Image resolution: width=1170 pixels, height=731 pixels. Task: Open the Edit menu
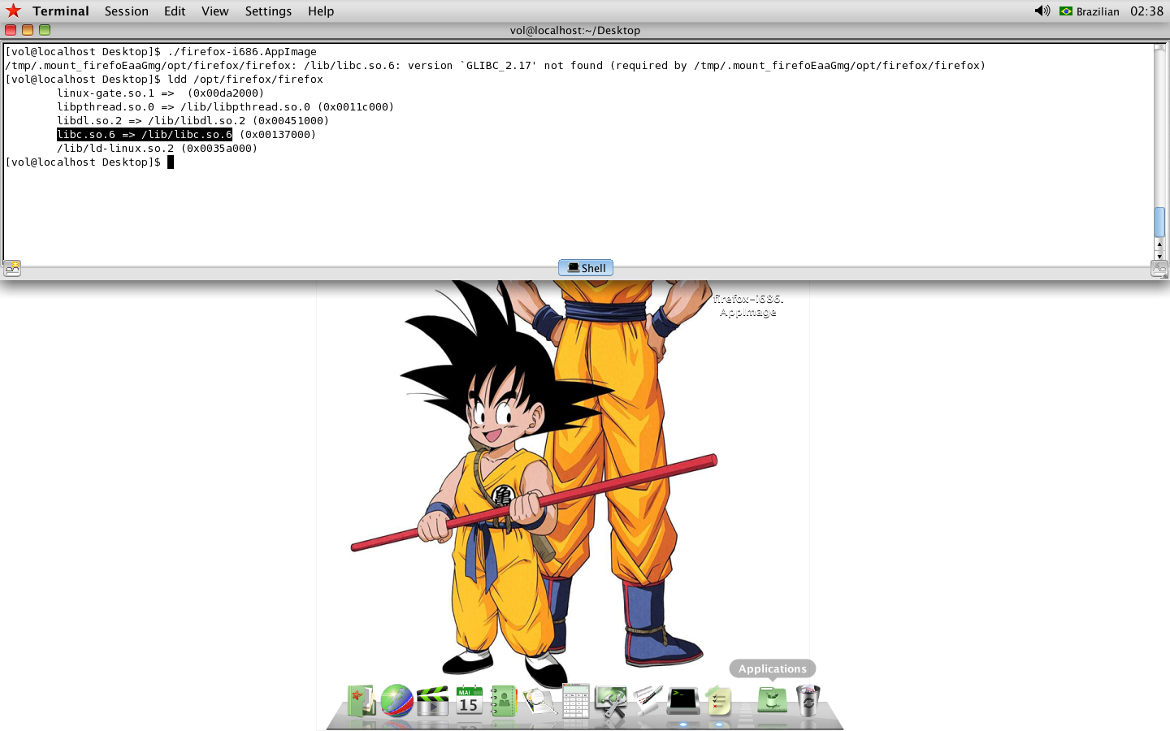coord(175,11)
